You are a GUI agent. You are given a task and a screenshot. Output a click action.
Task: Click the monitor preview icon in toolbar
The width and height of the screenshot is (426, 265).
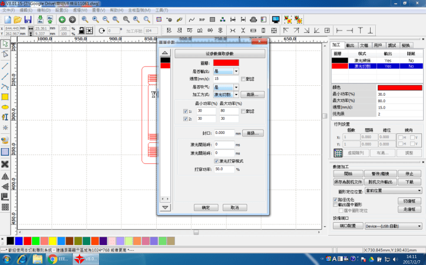point(275,19)
